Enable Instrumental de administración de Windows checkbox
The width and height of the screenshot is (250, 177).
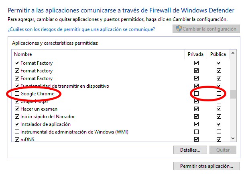[17, 132]
